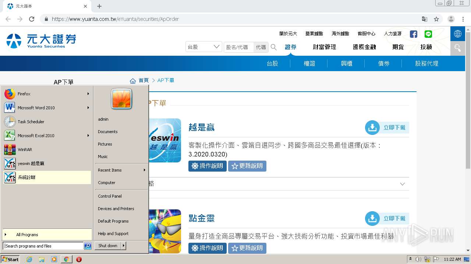Image resolution: width=471 pixels, height=264 pixels.
Task: Select 股務代理 submenu tab
Action: tap(427, 63)
